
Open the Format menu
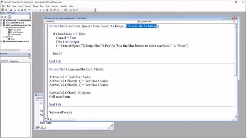pos(28,6)
